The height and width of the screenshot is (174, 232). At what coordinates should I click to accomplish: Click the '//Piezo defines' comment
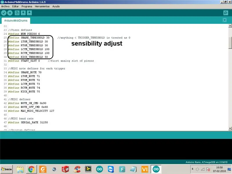coord(20,30)
